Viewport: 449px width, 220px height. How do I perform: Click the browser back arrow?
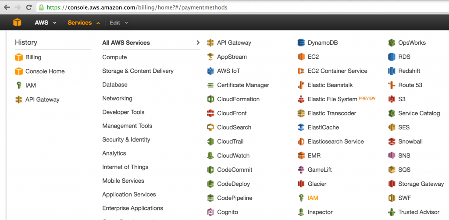pyautogui.click(x=7, y=7)
